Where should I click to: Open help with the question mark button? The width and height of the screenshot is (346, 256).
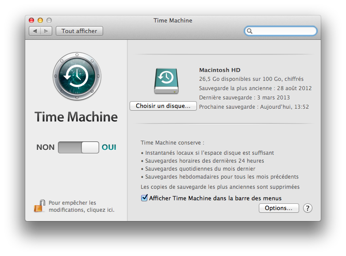pos(308,208)
